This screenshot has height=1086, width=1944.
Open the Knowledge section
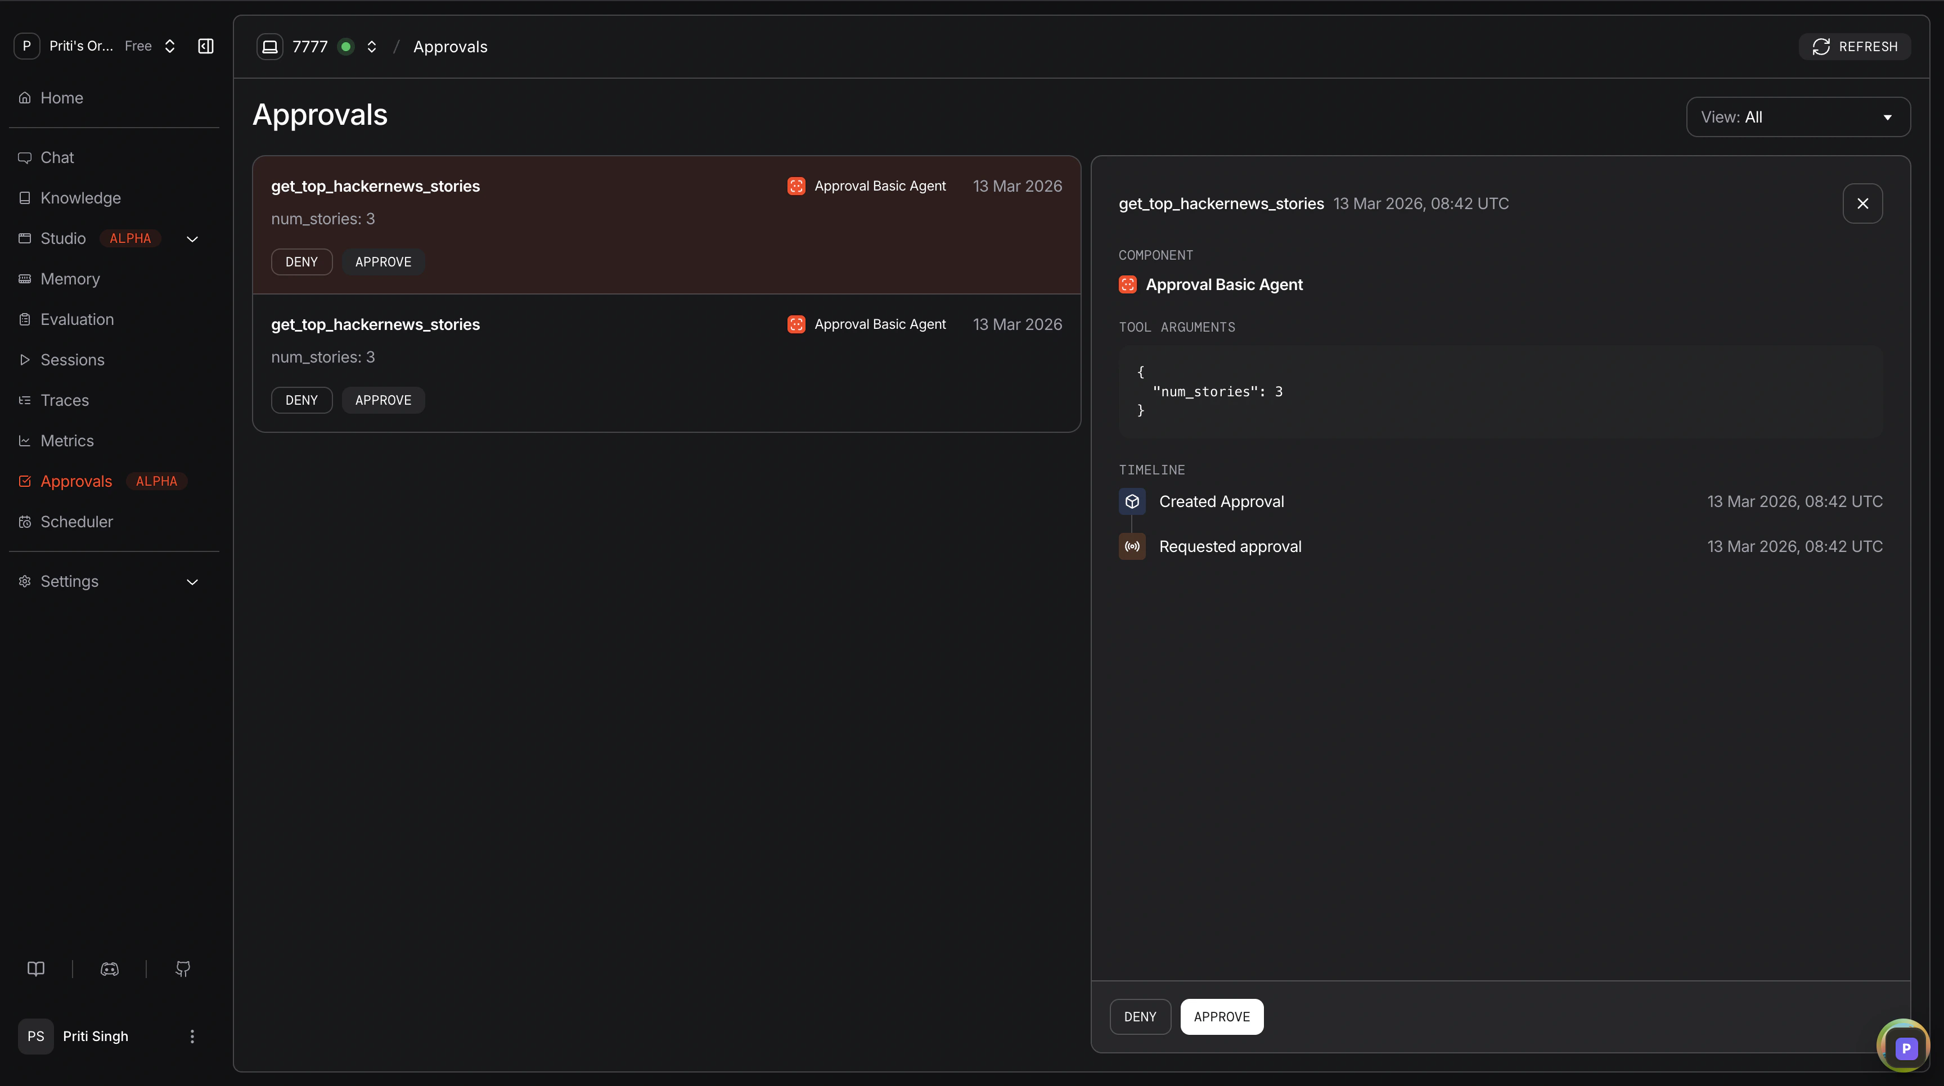point(80,198)
